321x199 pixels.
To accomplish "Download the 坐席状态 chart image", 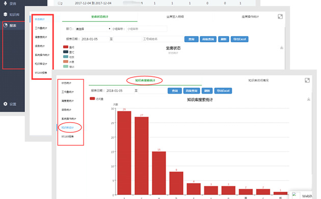I will (x=282, y=48).
